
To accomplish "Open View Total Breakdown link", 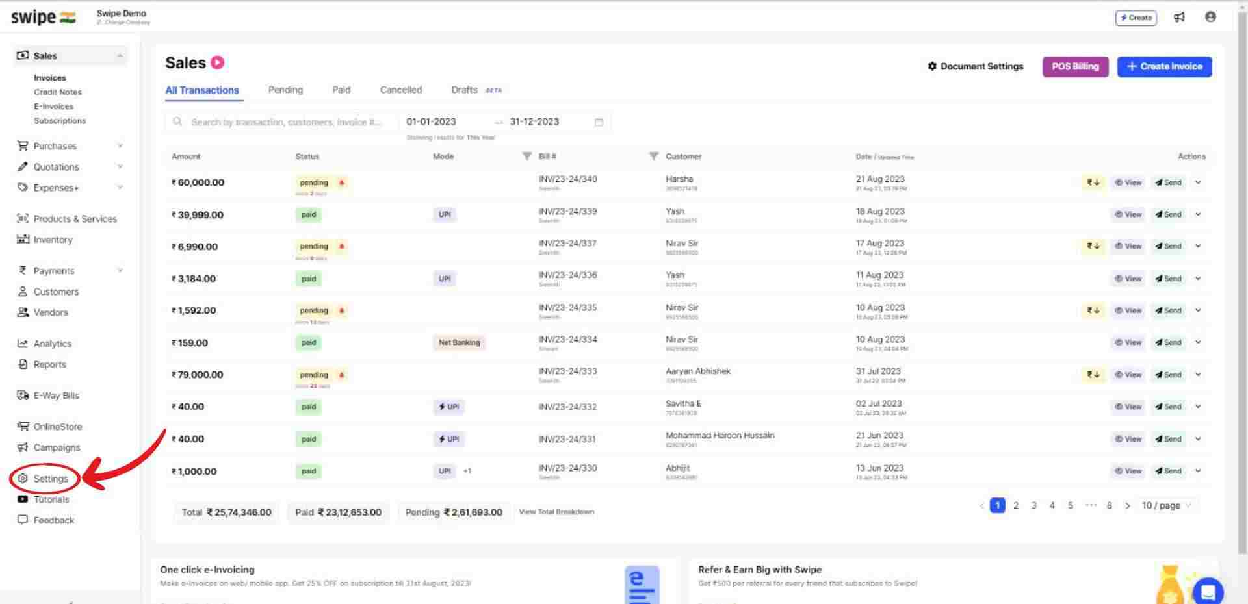I will click(x=556, y=512).
